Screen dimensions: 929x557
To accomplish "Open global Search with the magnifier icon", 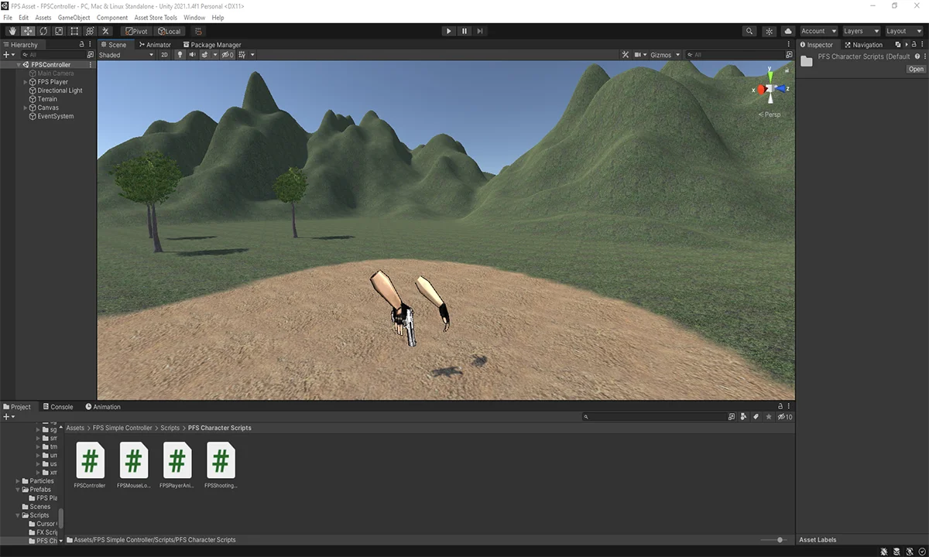I will 749,31.
